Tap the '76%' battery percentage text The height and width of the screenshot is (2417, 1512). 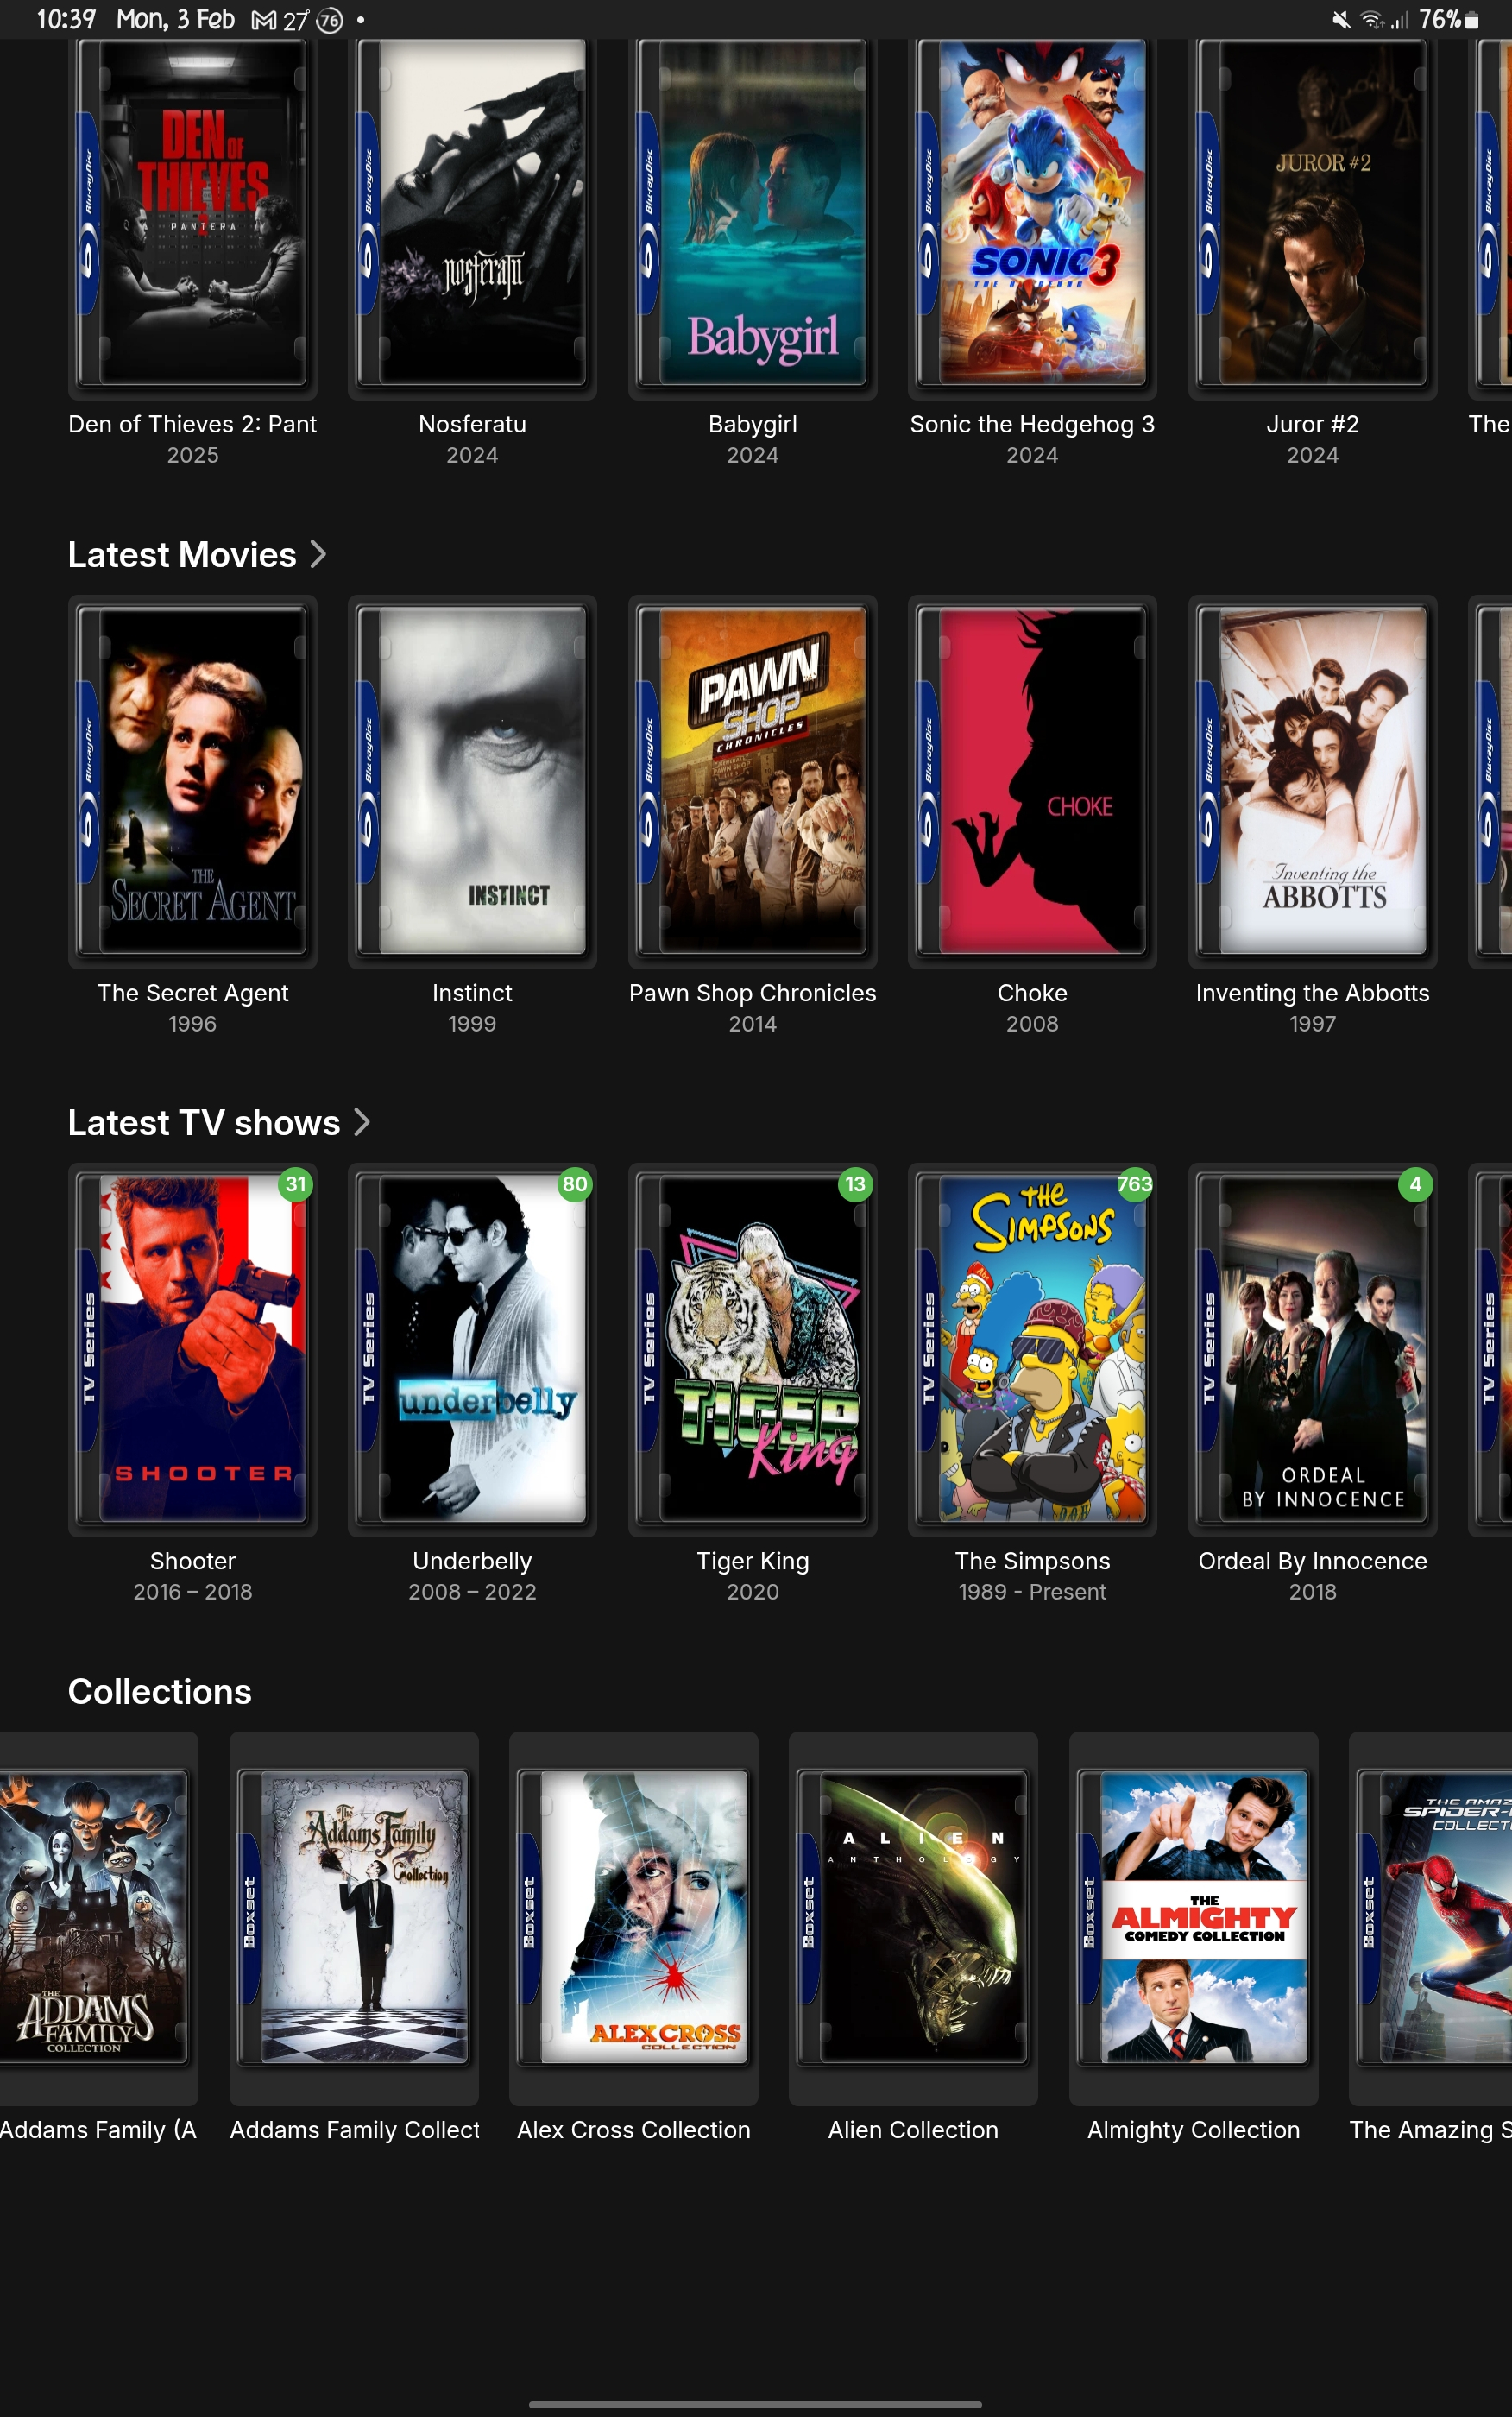coord(1440,20)
